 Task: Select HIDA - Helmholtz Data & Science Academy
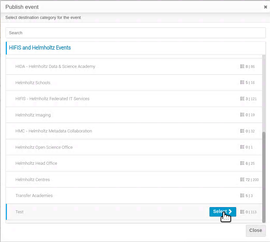point(134,67)
